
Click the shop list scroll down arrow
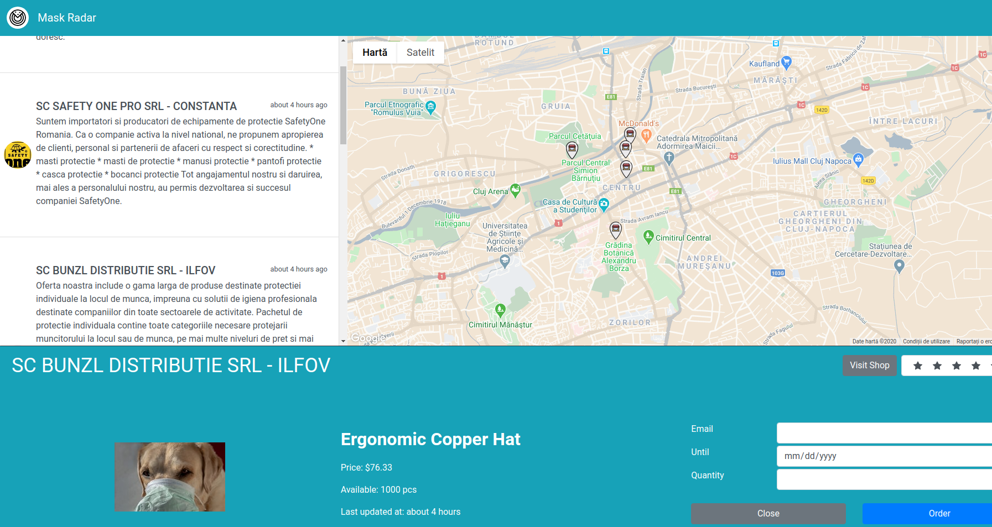point(343,341)
